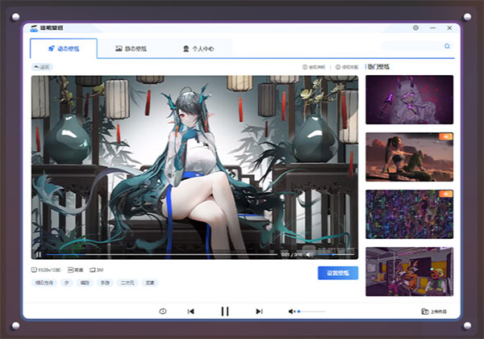Pause wallpaper playback in bottom bar
Screen dimensions: 484x339
[225, 312]
